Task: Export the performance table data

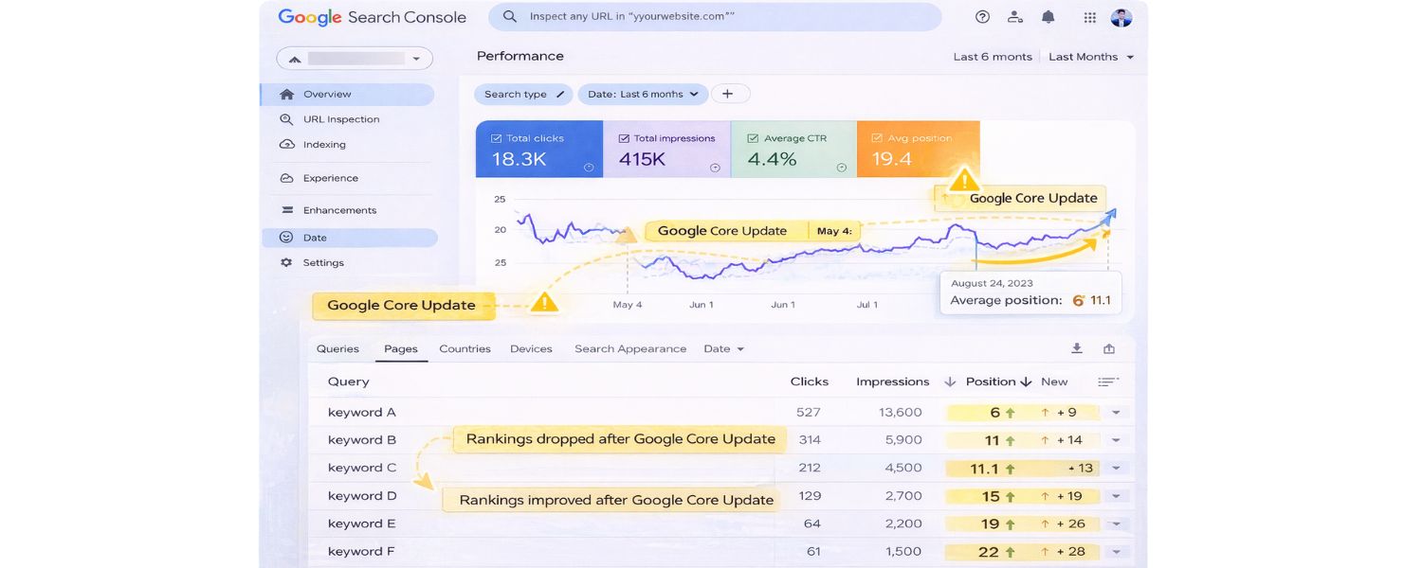Action: (x=1077, y=348)
